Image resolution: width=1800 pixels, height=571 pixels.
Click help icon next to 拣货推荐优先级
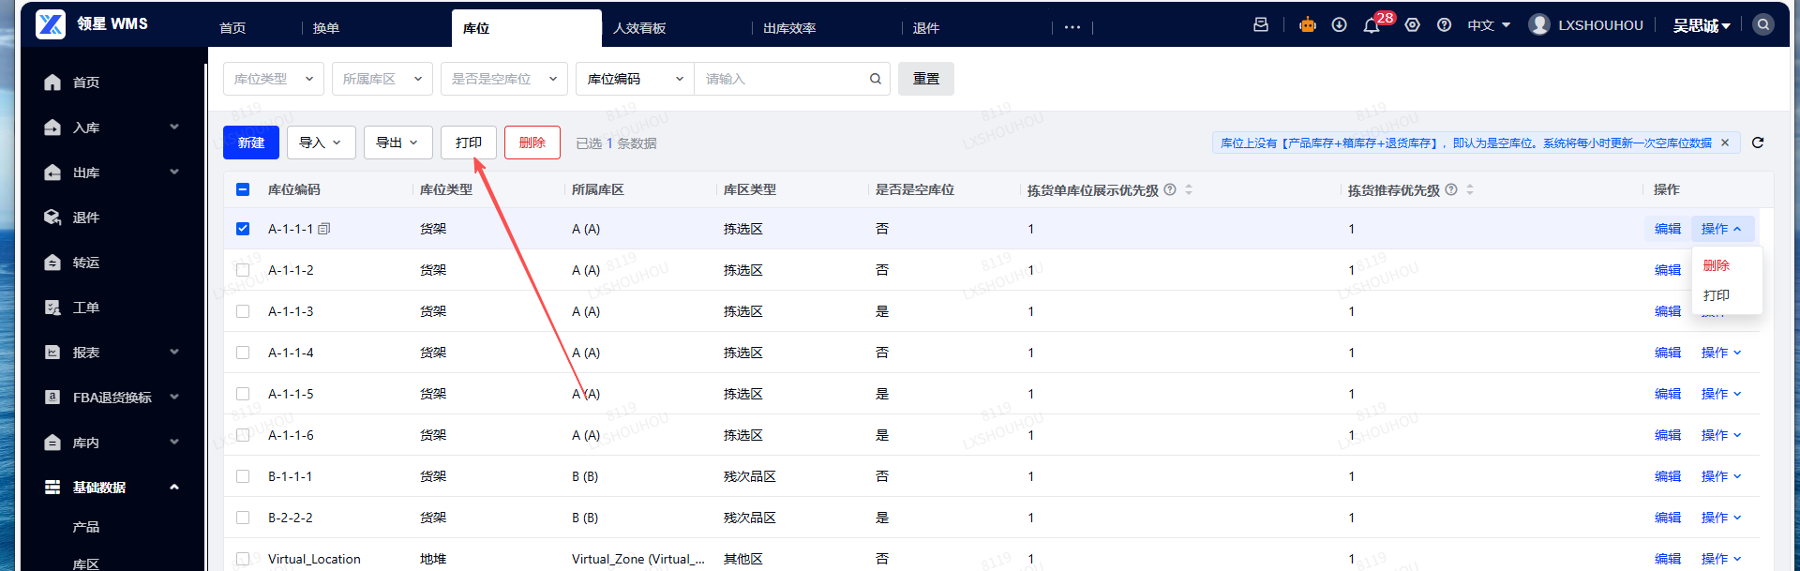pos(1451,189)
